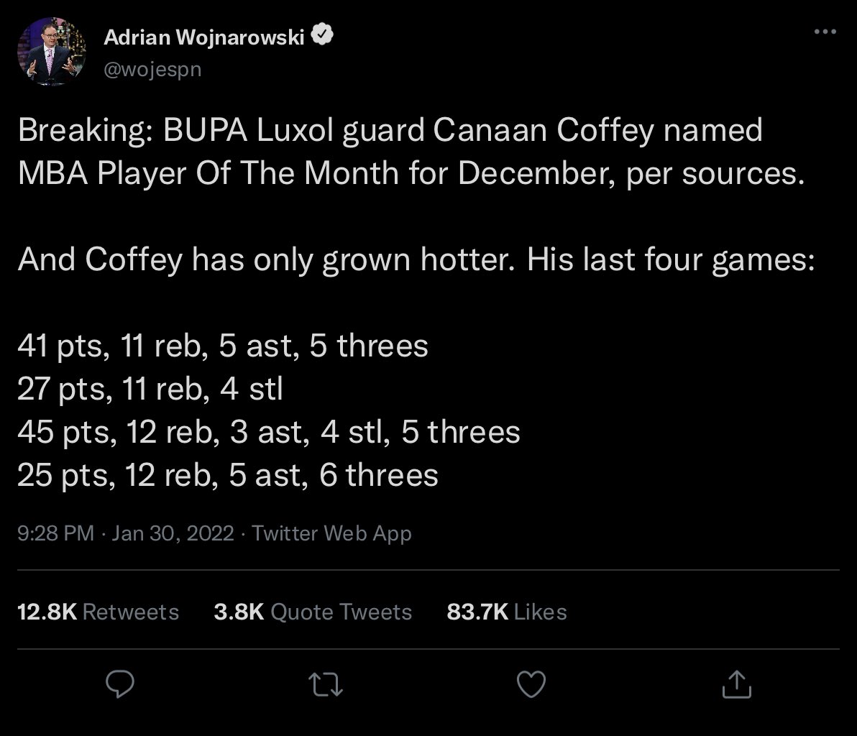View the 12.8K Retweets list

pyautogui.click(x=98, y=612)
